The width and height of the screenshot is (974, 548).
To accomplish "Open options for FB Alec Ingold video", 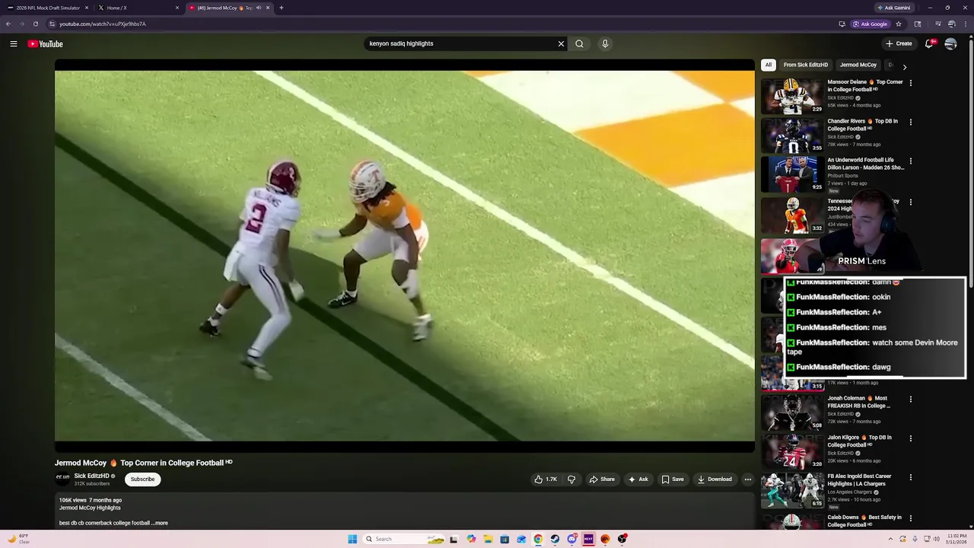I will click(x=911, y=477).
